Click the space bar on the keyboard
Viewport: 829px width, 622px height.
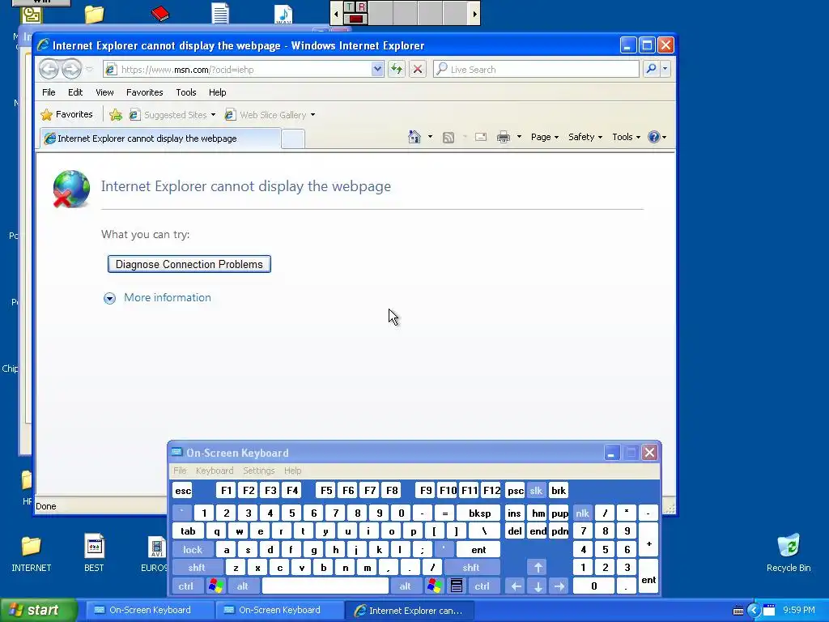[x=325, y=586]
